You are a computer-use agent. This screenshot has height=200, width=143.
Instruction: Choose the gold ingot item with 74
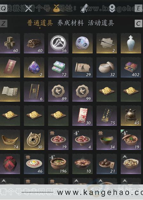coord(10,140)
